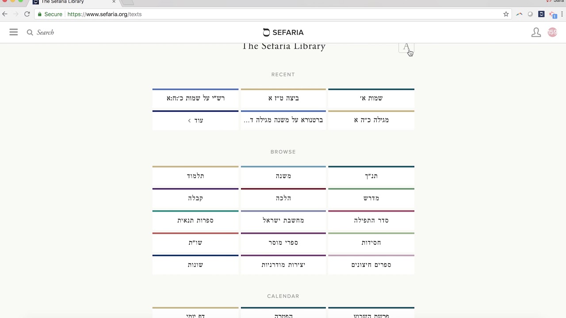Viewport: 566px width, 318px height.
Task: Open the ספרי מוסר category
Action: click(283, 242)
